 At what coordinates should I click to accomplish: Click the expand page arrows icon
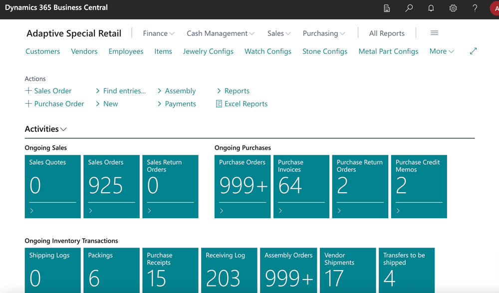pyautogui.click(x=473, y=51)
